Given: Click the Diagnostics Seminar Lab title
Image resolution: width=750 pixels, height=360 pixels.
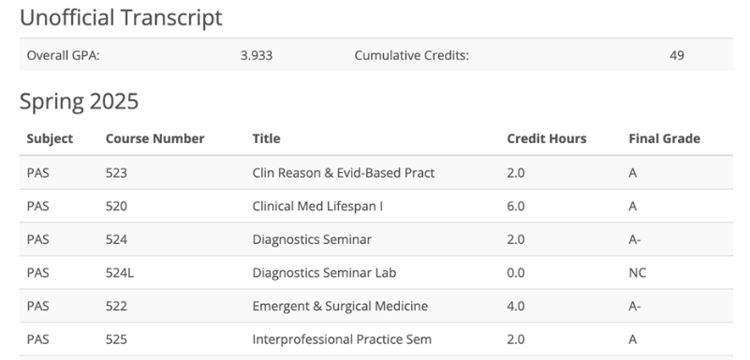Looking at the screenshot, I should [x=324, y=273].
